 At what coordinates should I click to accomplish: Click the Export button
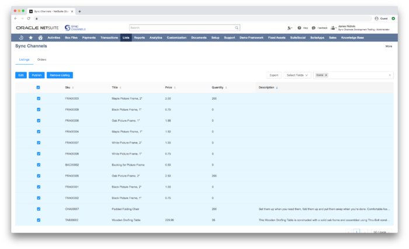pos(274,75)
